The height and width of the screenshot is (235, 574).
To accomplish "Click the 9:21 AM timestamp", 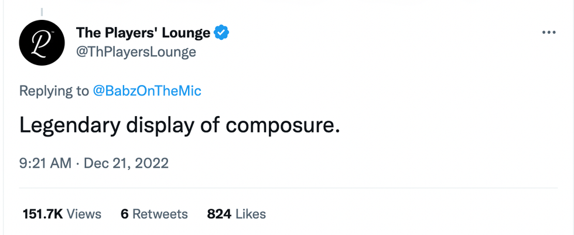I will click(x=45, y=163).
